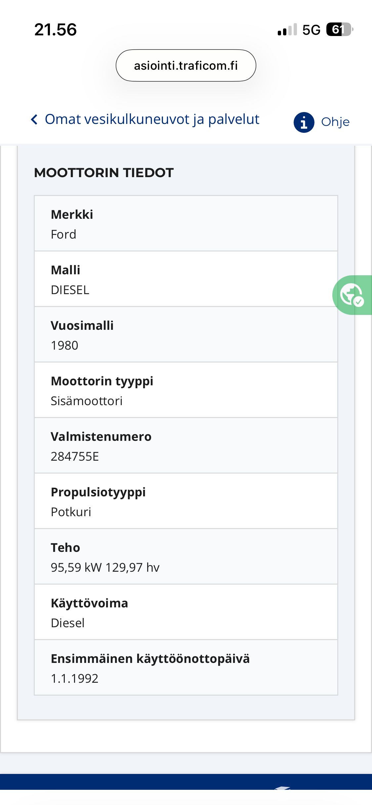Tap the back chevron arrow
This screenshot has height=805, width=372.
pos(34,119)
